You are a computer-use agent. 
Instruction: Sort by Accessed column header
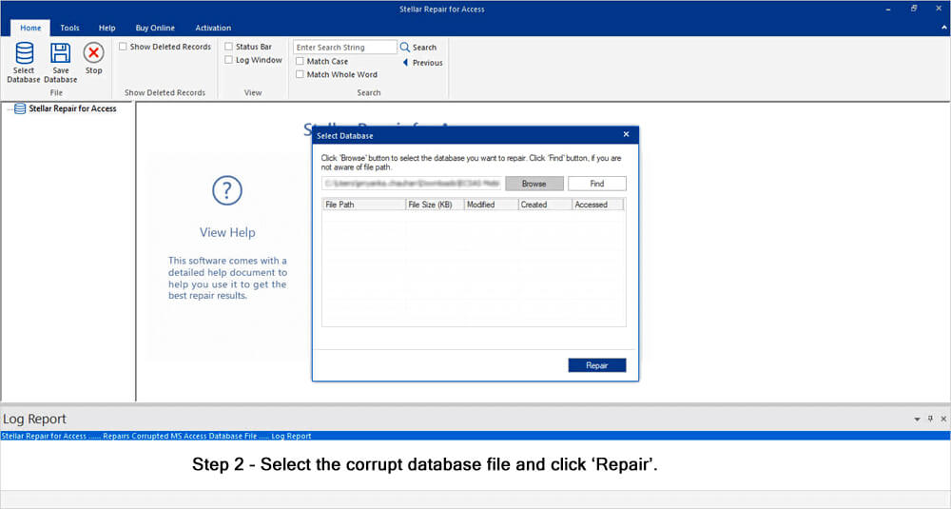click(597, 205)
